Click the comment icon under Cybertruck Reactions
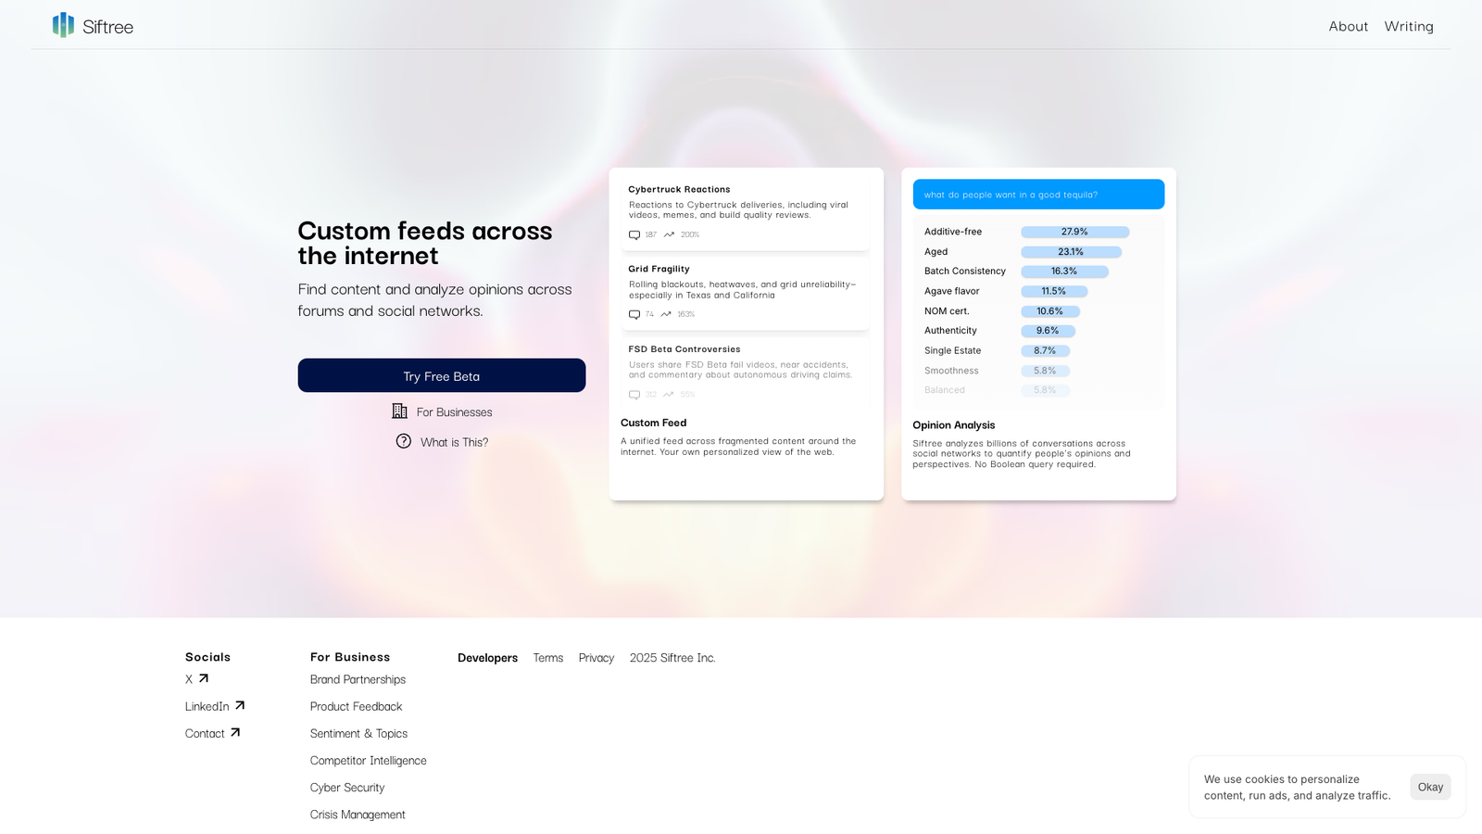This screenshot has height=834, width=1482. [634, 234]
